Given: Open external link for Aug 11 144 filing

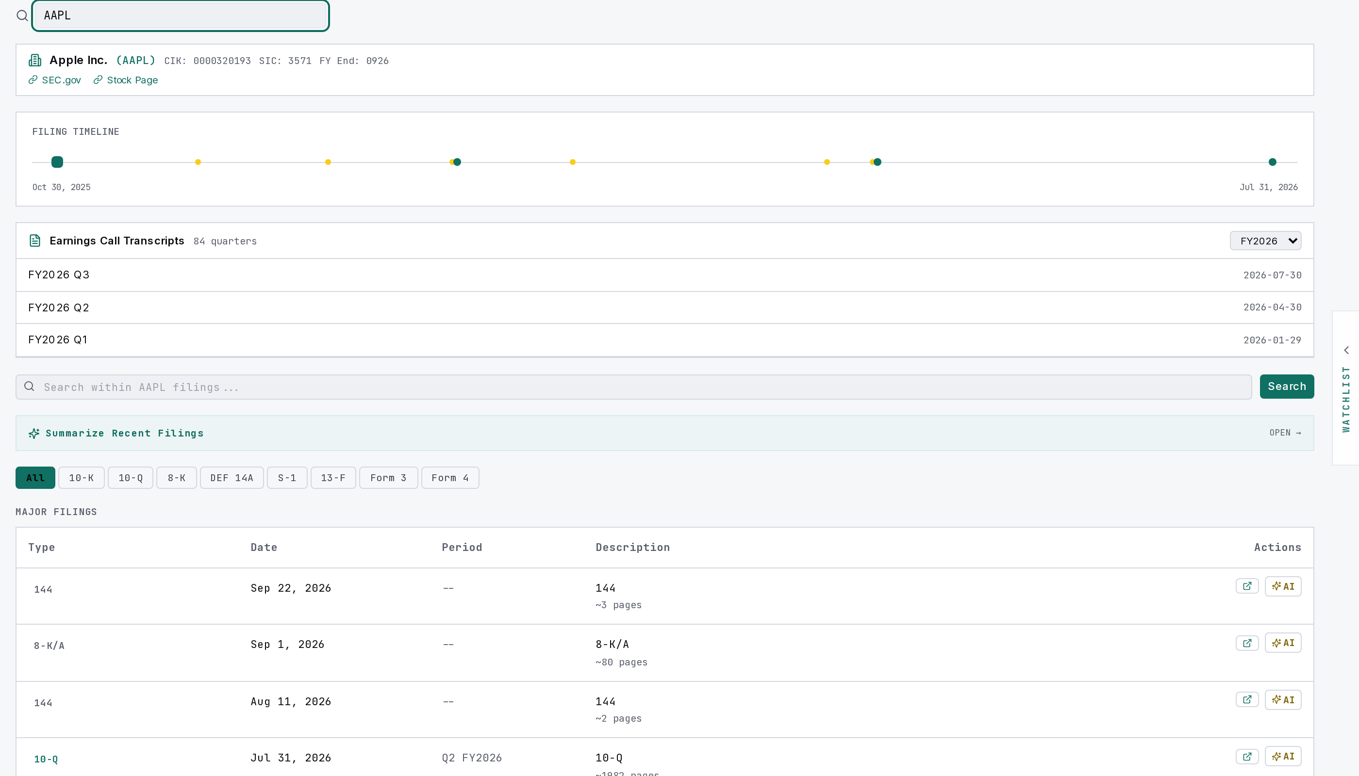Looking at the screenshot, I should pos(1247,700).
